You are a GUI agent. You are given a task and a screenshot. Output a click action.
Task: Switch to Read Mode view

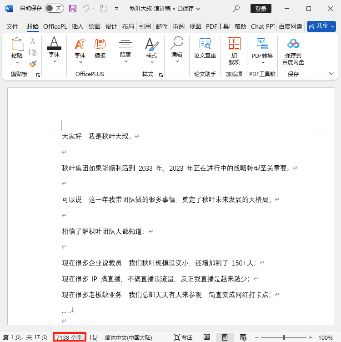(x=207, y=337)
